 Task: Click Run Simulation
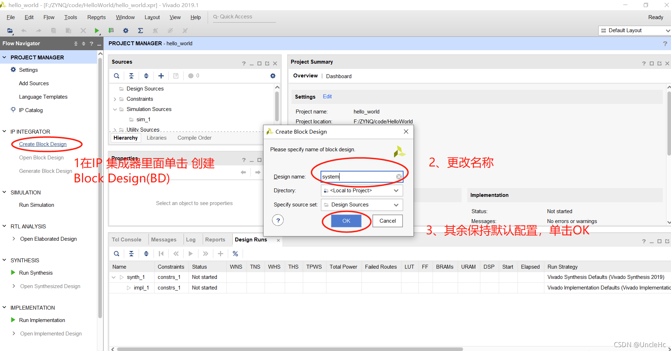36,205
